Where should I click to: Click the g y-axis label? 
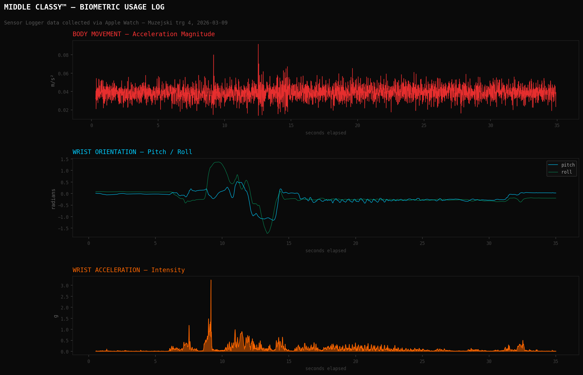tap(56, 316)
